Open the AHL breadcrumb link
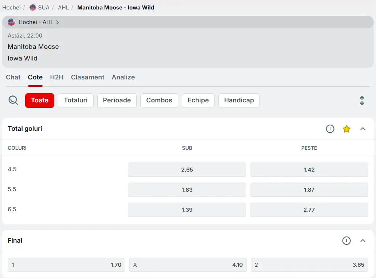This screenshot has height=278, width=376. tap(63, 7)
